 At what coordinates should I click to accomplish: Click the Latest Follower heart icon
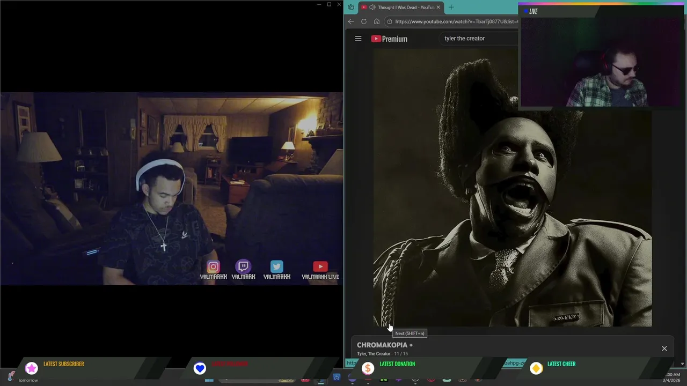click(x=200, y=368)
